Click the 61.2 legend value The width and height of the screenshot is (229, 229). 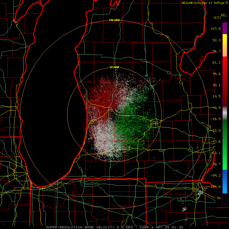tap(217, 63)
